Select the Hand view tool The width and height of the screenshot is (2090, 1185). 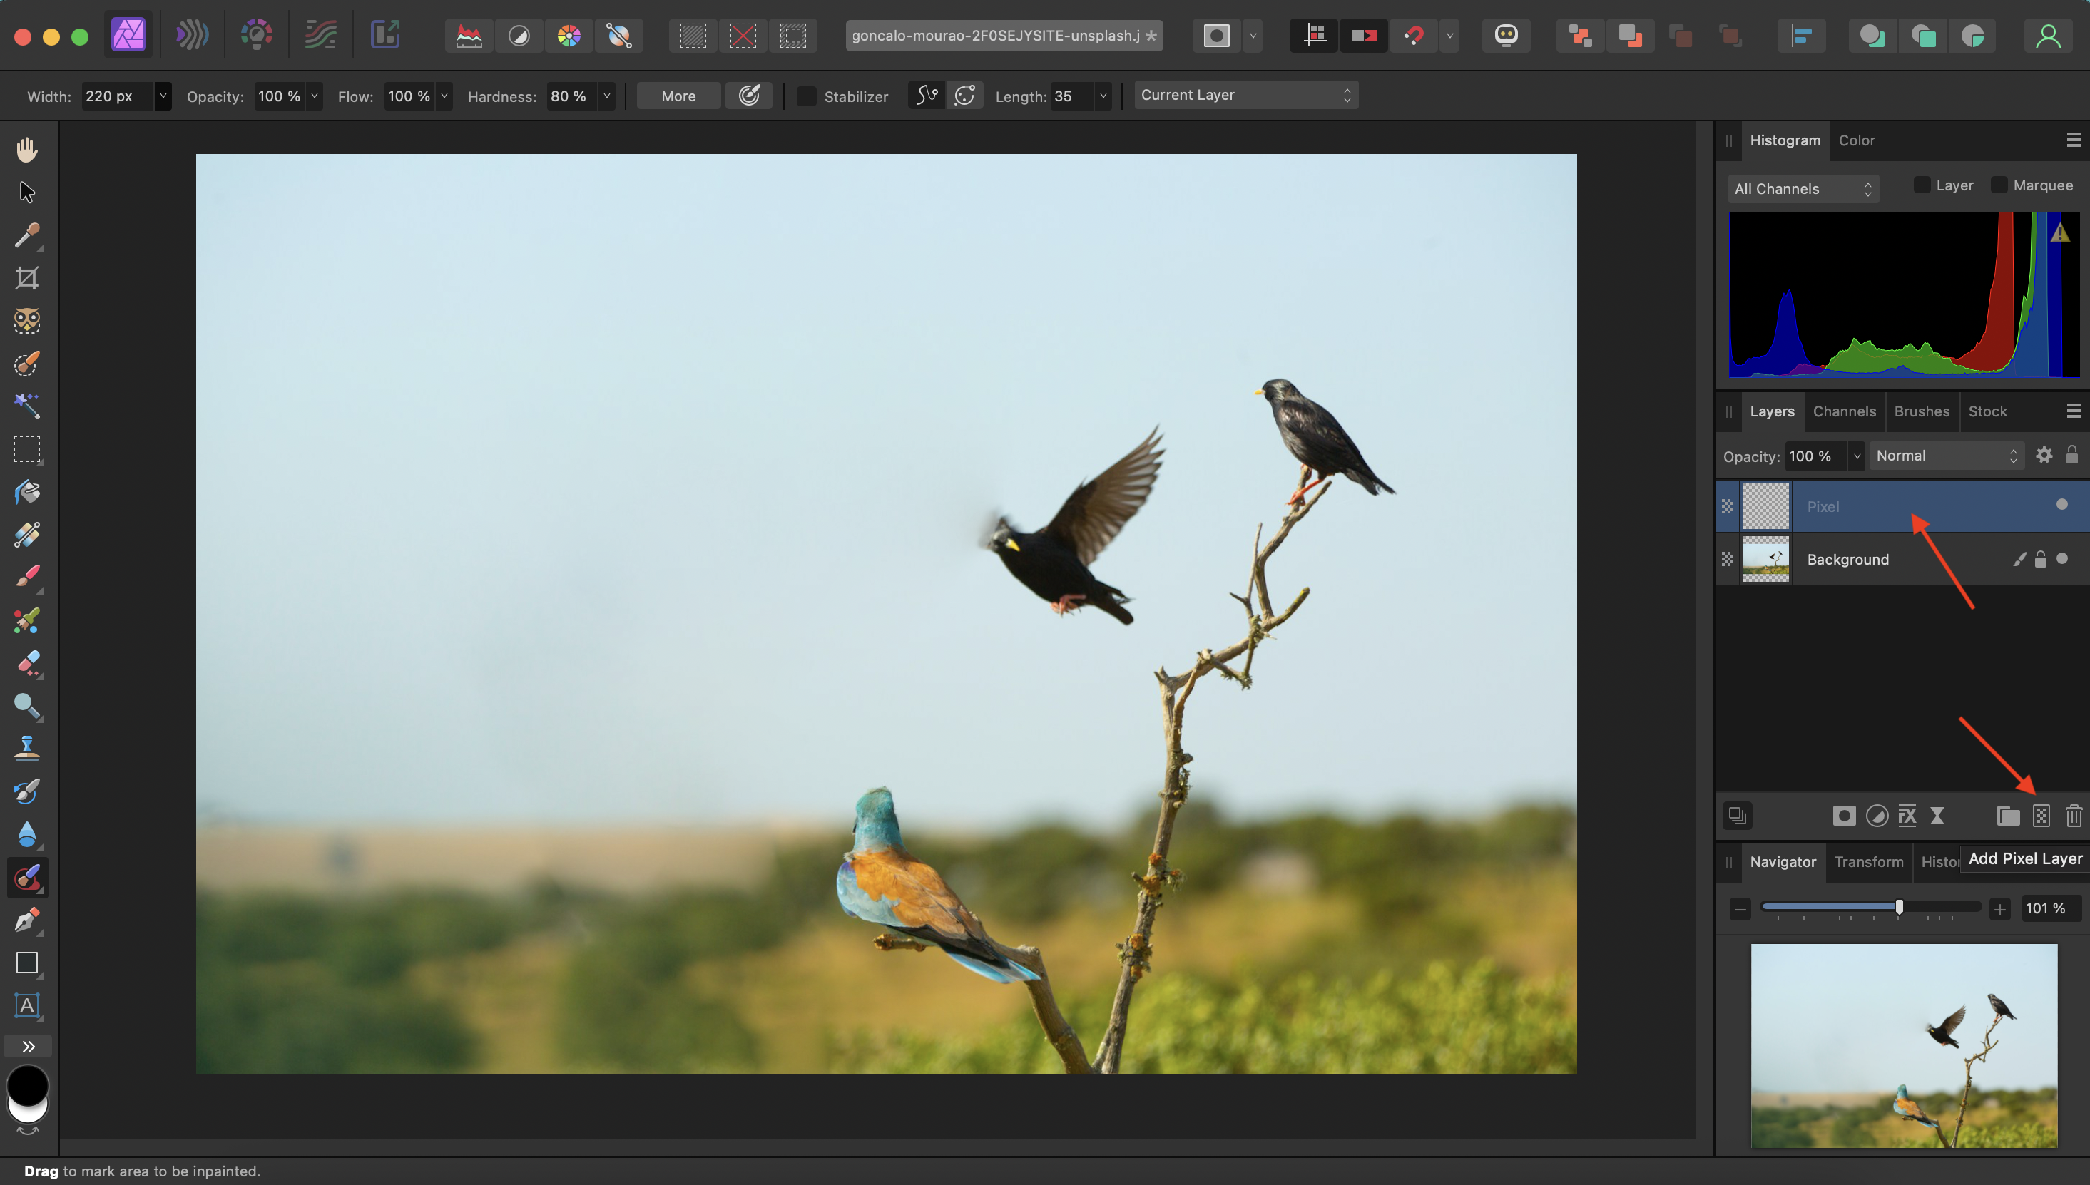point(27,150)
